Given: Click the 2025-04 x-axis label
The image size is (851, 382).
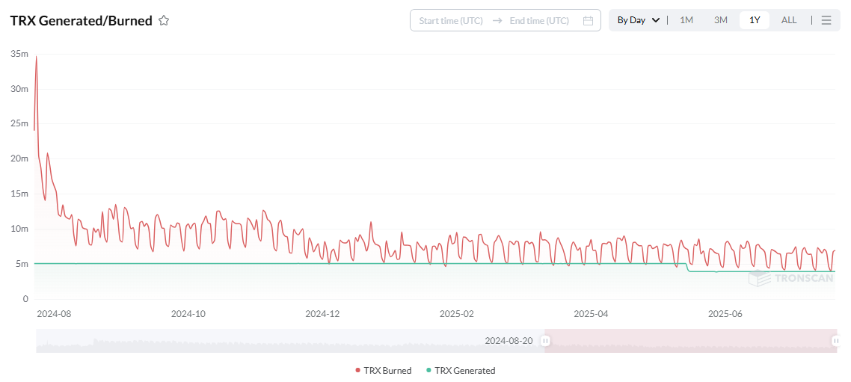Looking at the screenshot, I should coord(591,314).
